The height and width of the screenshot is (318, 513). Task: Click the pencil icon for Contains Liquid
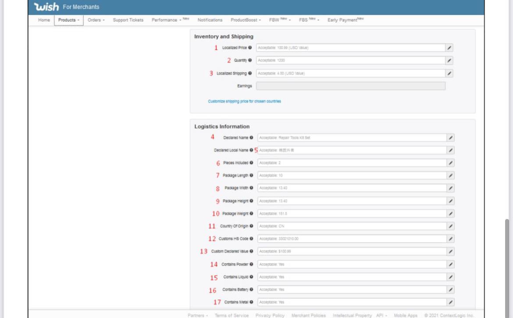coord(450,277)
